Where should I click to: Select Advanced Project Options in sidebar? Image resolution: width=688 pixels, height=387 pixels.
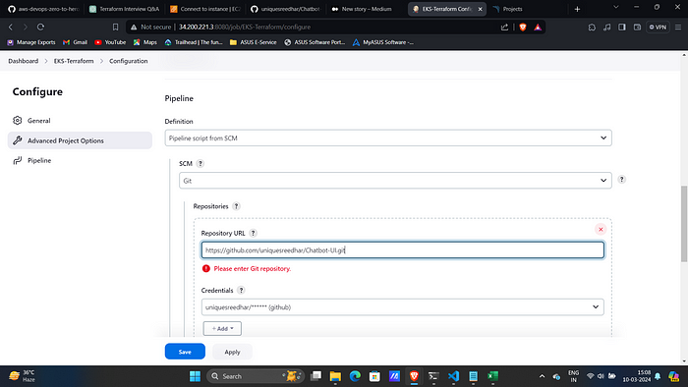[x=80, y=140]
